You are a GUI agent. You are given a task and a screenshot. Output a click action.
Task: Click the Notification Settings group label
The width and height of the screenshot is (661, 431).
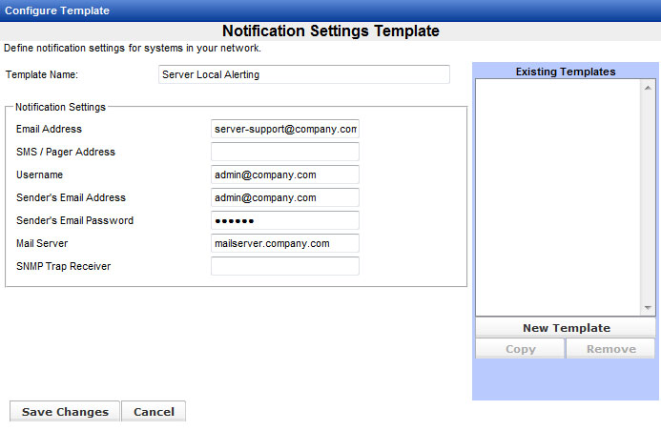(x=61, y=108)
